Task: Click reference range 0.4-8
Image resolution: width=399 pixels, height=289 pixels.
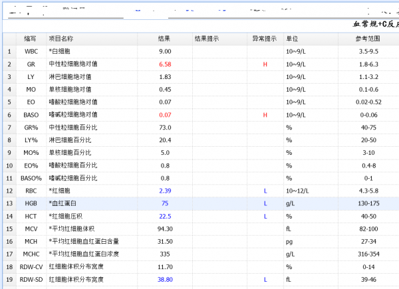Action: (x=368, y=165)
